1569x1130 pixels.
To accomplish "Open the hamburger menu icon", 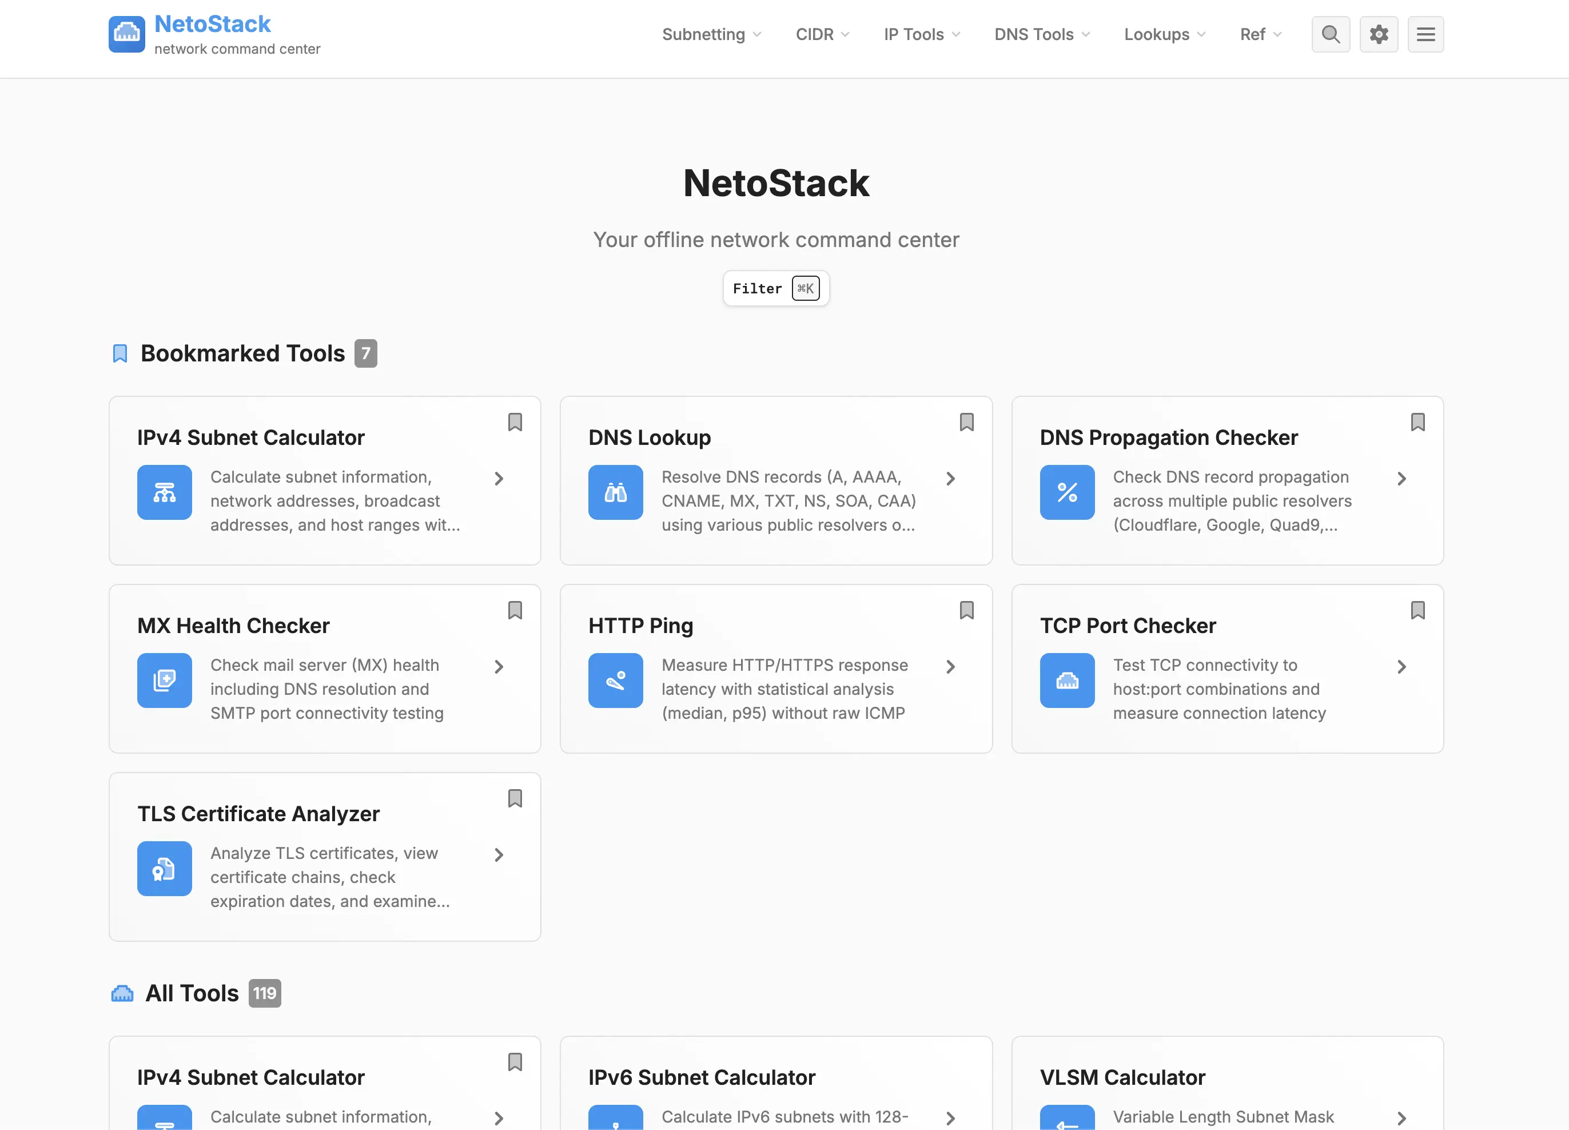I will click(x=1425, y=34).
